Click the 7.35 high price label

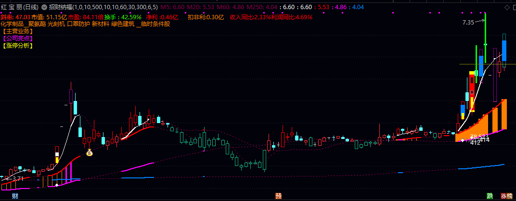[x=468, y=23]
